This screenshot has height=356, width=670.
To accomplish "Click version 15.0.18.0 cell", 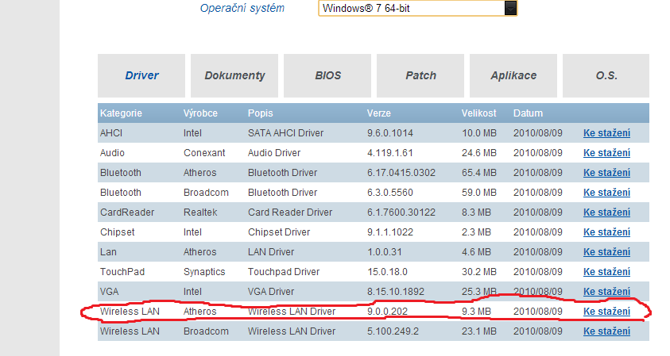I will [x=387, y=272].
